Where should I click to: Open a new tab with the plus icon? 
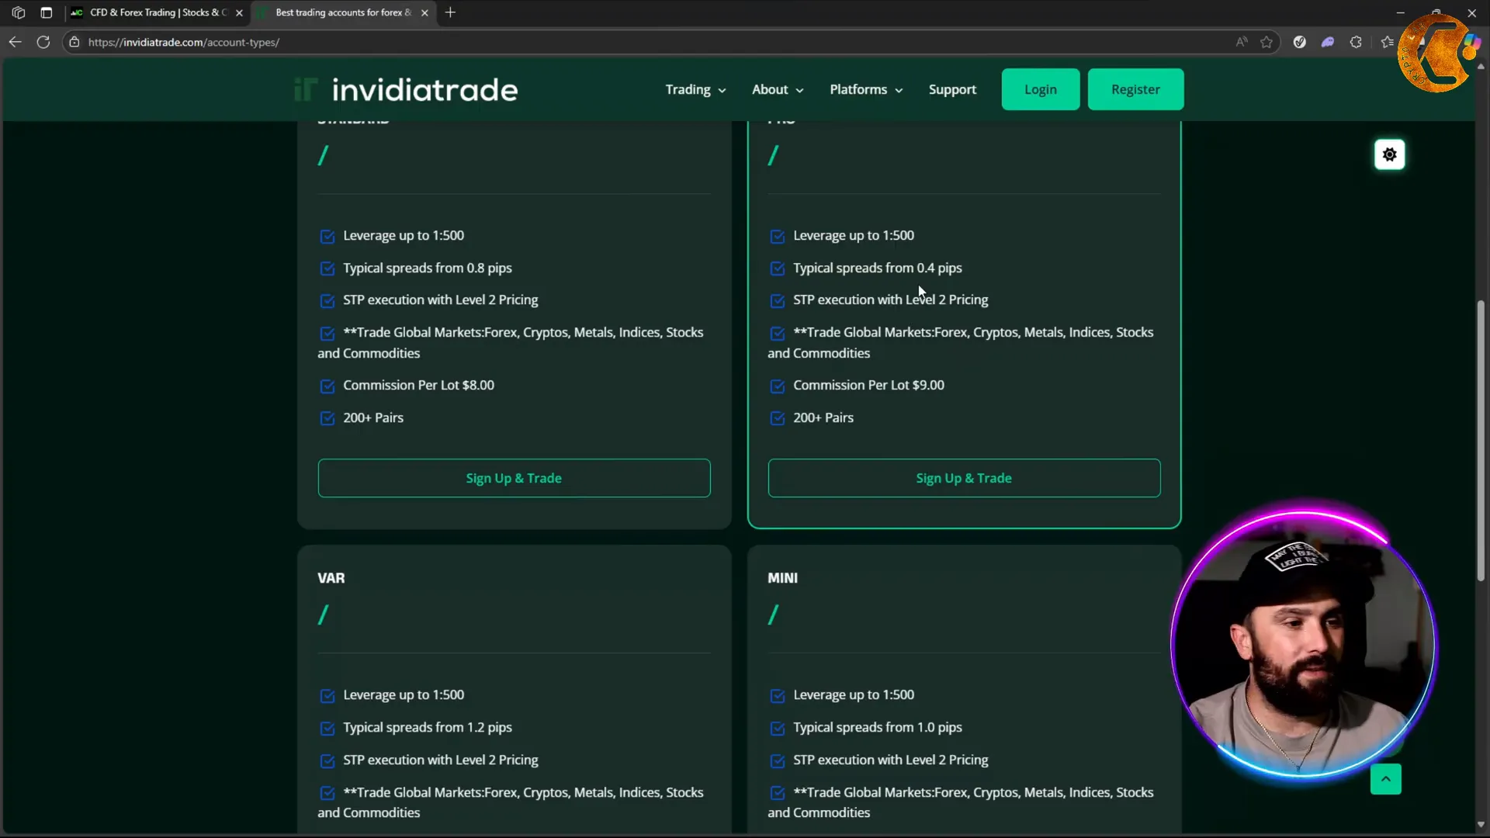[x=450, y=12]
